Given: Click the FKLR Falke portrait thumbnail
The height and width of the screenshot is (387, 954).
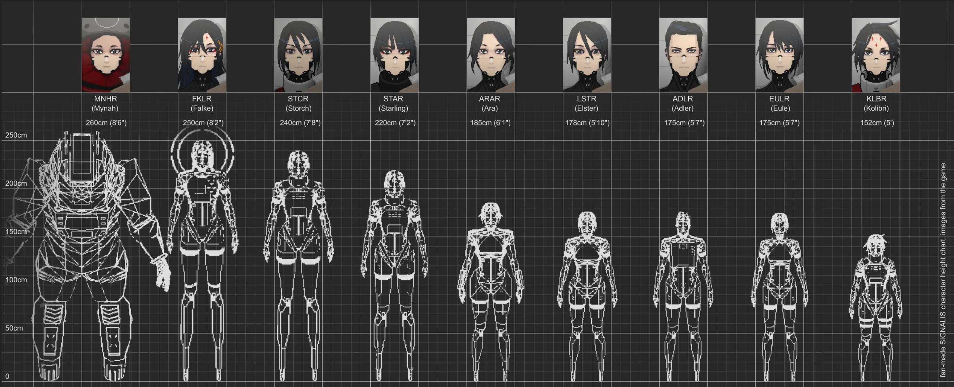Looking at the screenshot, I should (202, 55).
